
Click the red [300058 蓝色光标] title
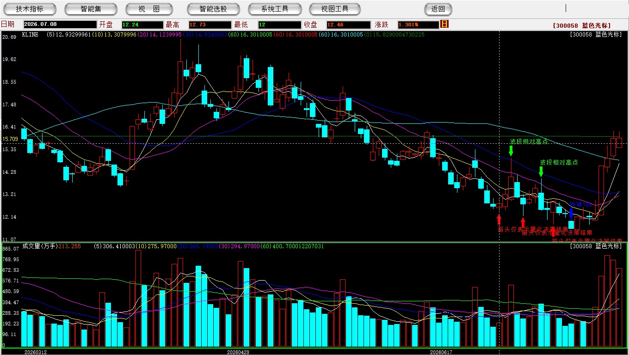point(581,26)
